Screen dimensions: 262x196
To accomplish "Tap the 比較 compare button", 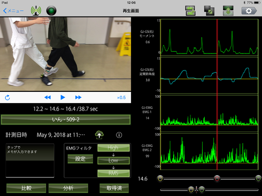I will (x=26, y=188).
